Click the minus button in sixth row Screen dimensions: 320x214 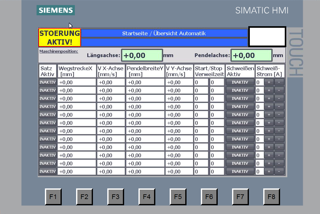click(279, 123)
